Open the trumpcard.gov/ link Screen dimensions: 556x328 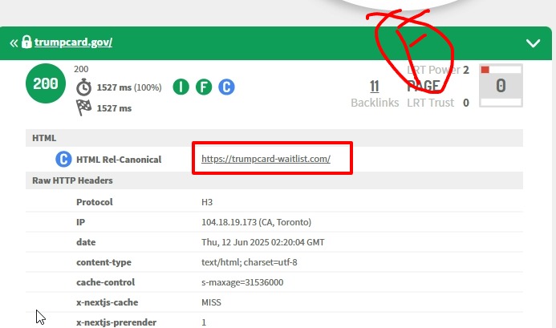[73, 43]
